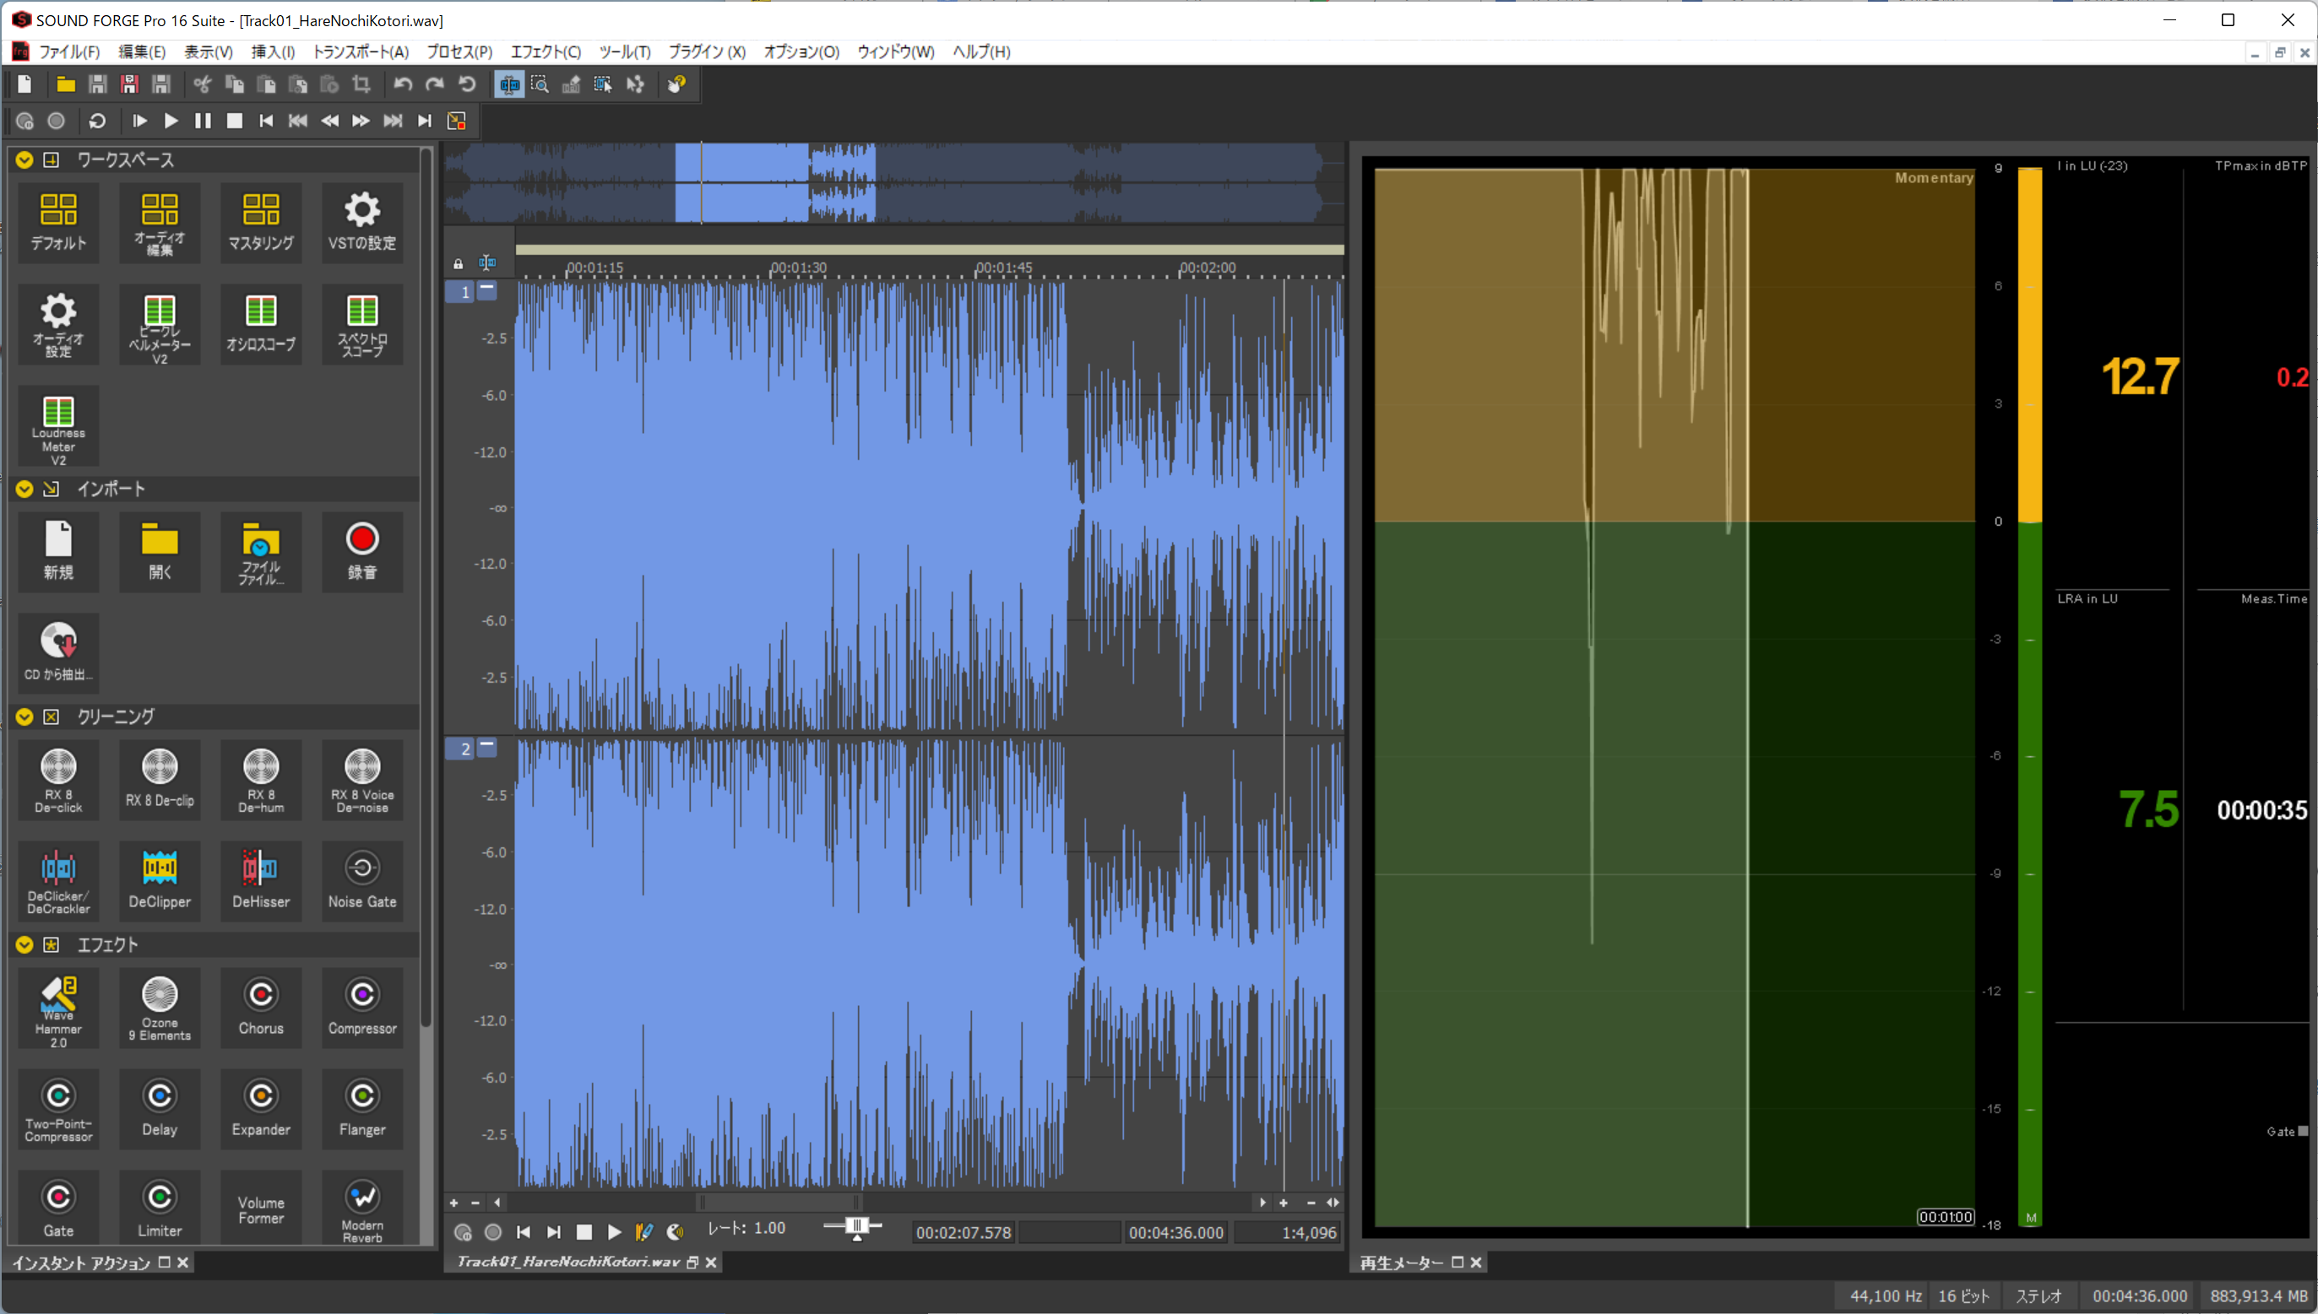Click Play in the top transport toolbar

[171, 121]
